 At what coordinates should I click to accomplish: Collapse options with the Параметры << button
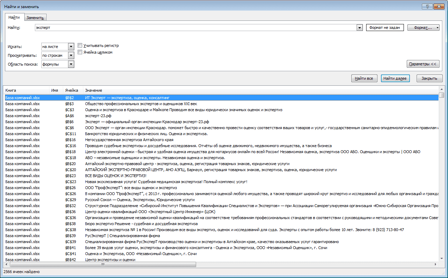pos(423,64)
